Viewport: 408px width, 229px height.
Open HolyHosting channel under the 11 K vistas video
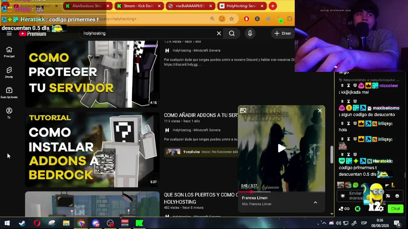196,130
